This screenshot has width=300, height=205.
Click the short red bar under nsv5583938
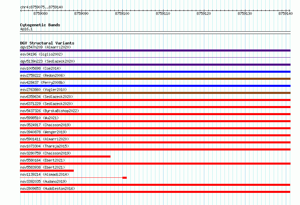(x=47, y=171)
